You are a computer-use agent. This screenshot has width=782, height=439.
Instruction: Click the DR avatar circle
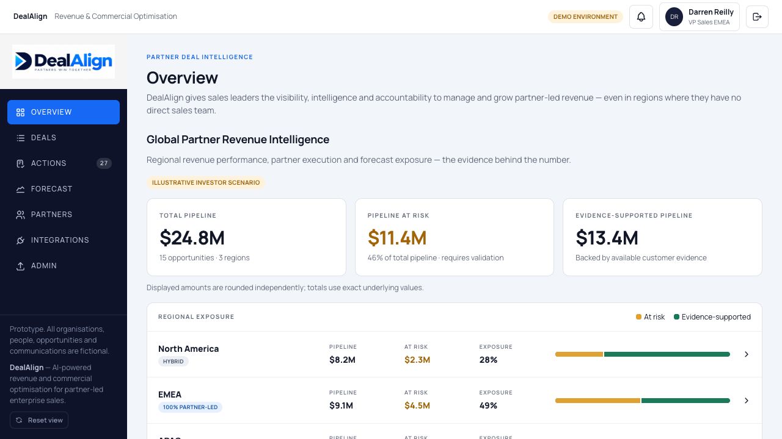[674, 17]
